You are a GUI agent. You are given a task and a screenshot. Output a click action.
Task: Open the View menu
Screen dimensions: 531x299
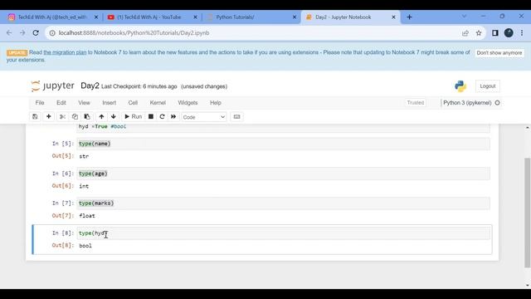(84, 103)
